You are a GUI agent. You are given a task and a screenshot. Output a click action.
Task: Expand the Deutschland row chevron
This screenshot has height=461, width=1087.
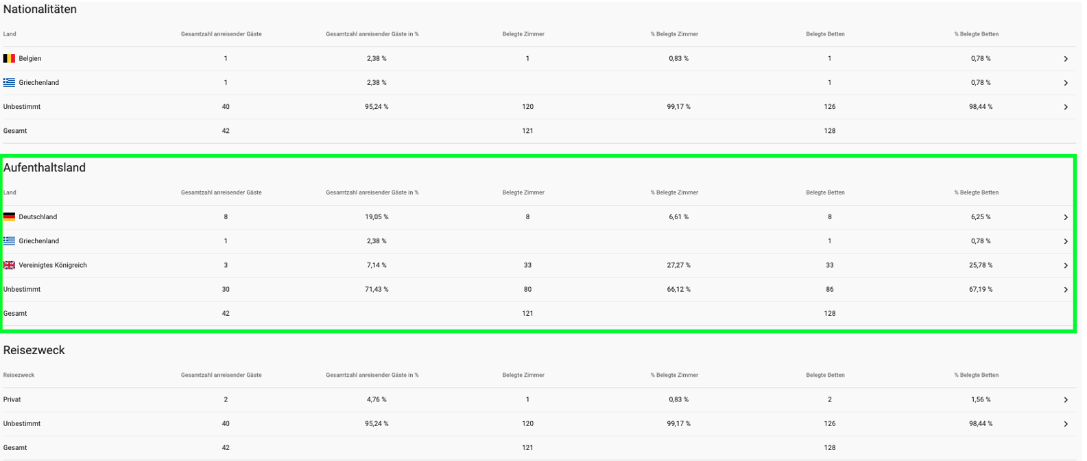tap(1065, 217)
